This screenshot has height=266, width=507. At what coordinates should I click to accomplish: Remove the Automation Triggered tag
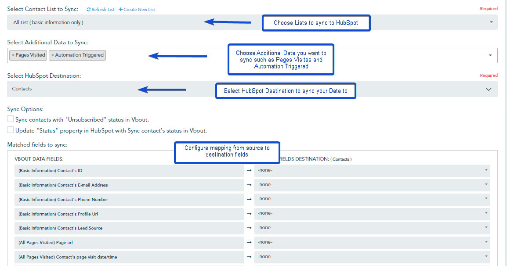point(52,55)
